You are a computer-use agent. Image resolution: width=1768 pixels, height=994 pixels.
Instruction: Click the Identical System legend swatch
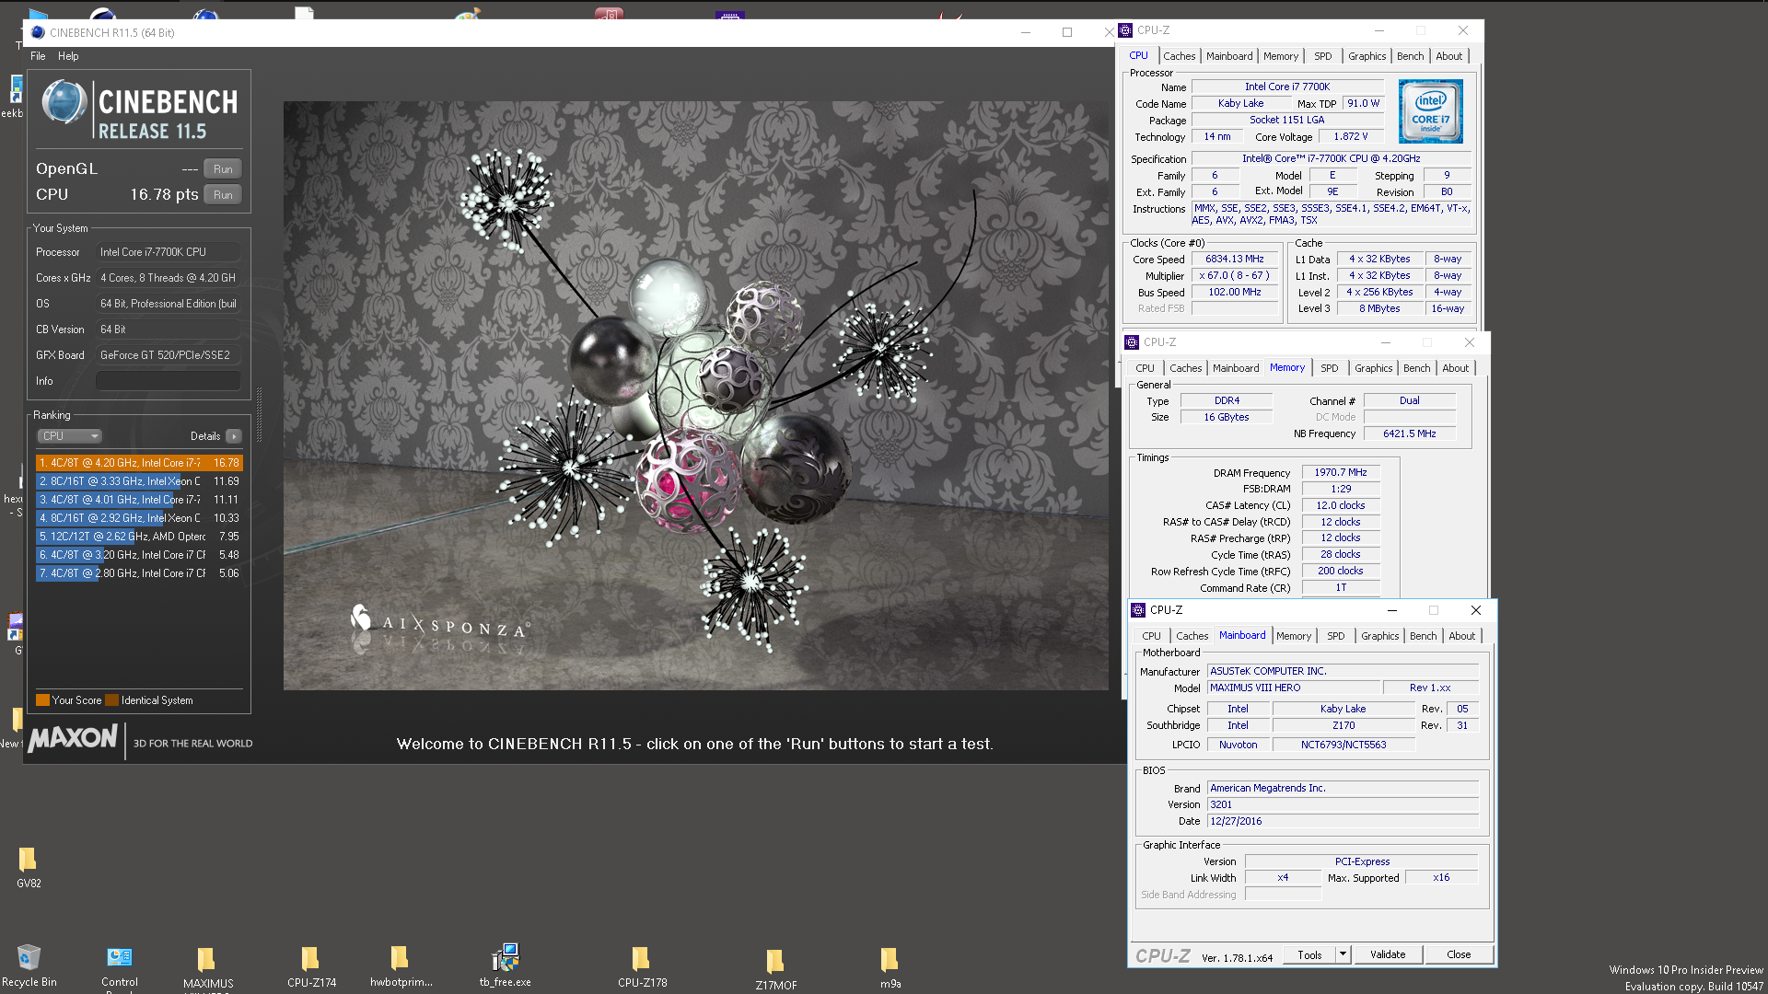click(x=111, y=700)
